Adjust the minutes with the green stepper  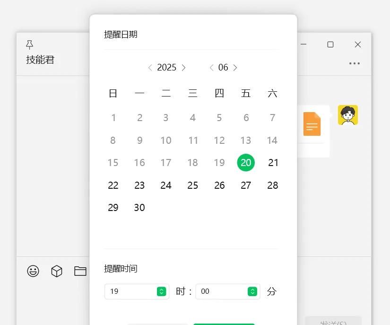click(x=252, y=291)
